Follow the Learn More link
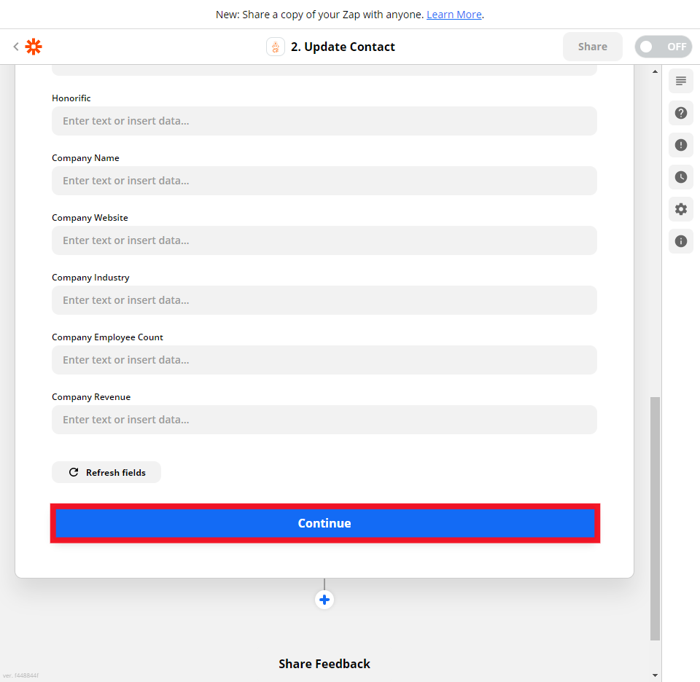The image size is (700, 682). click(454, 15)
